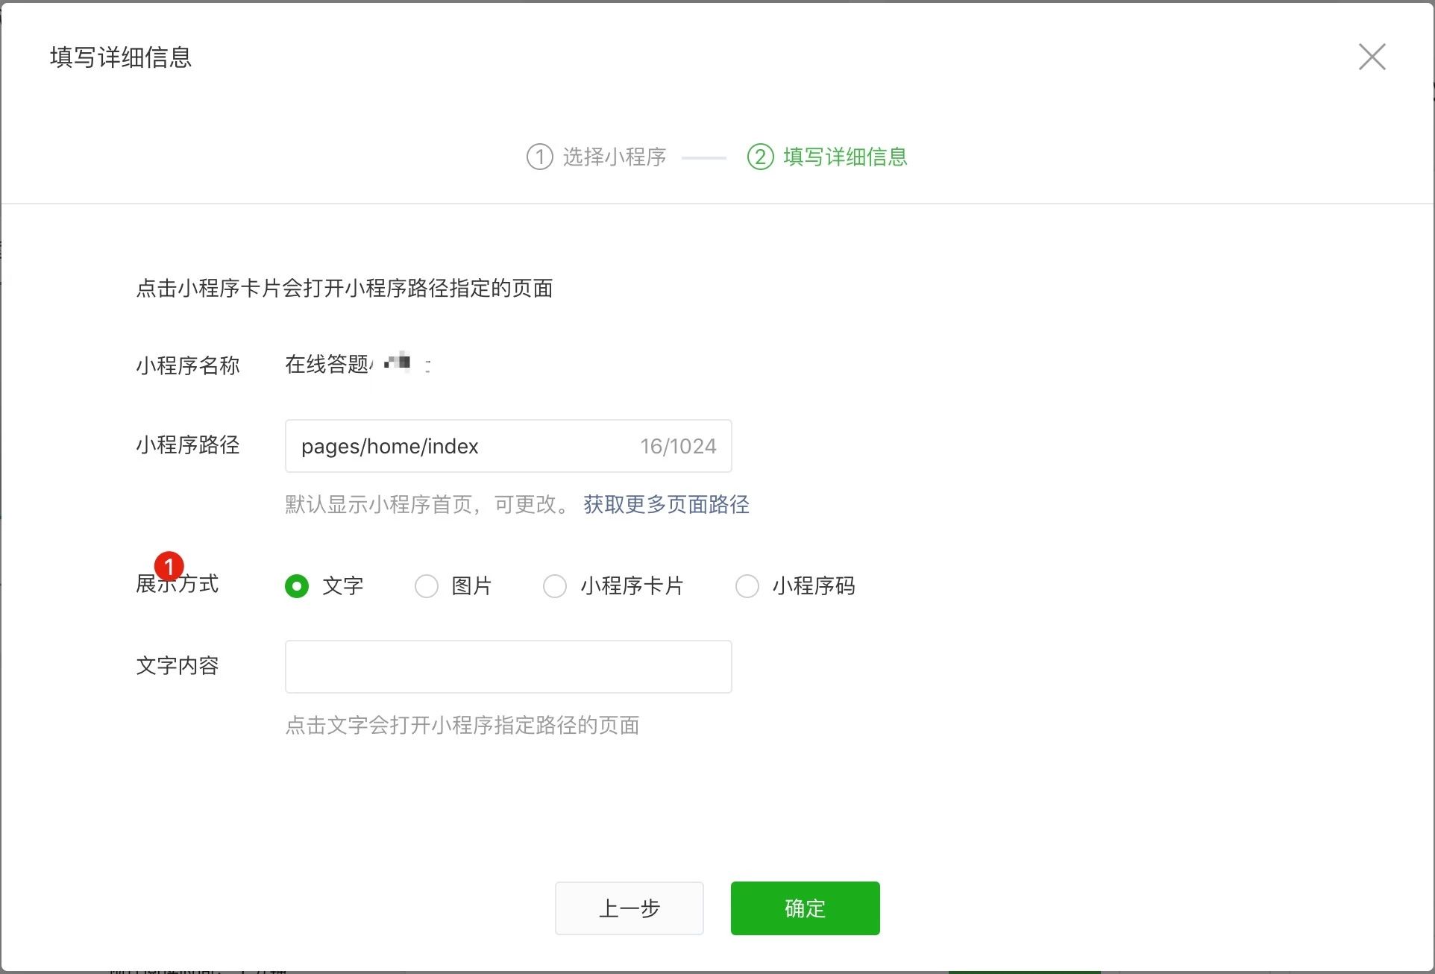Viewport: 1435px width, 974px height.
Task: Go back with the 上一步 button
Action: 629,908
